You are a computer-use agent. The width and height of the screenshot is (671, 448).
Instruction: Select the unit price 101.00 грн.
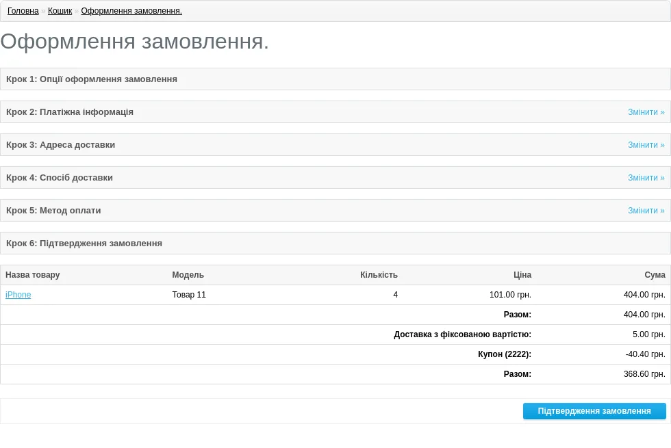point(510,295)
